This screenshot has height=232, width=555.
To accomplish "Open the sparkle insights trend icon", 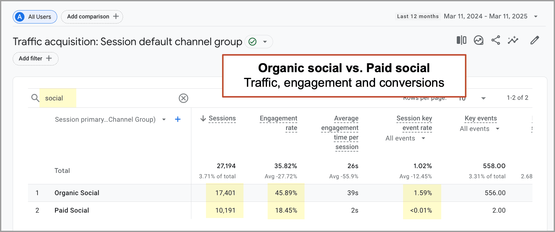I will [513, 40].
